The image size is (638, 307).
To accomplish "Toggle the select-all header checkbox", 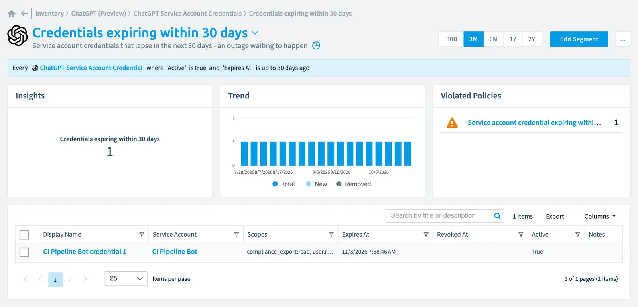I will tap(24, 235).
